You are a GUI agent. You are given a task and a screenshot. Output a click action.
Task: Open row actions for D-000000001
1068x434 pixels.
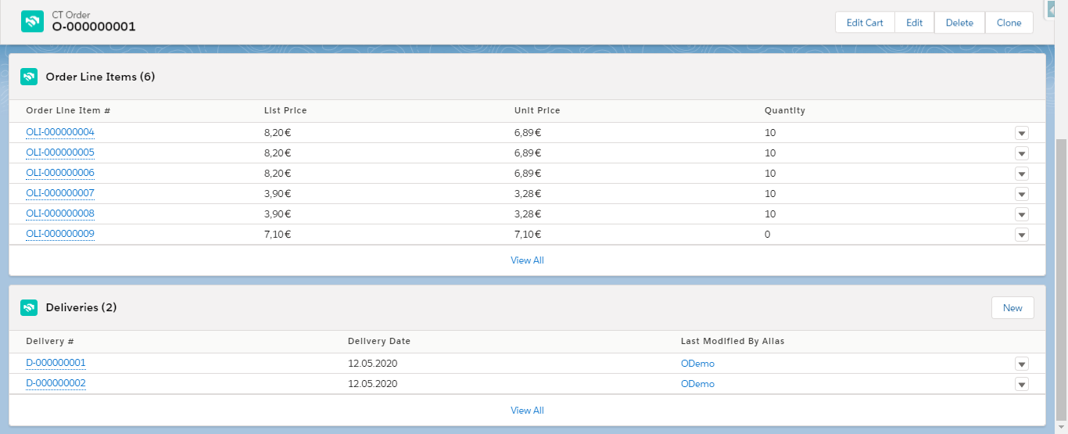point(1021,364)
